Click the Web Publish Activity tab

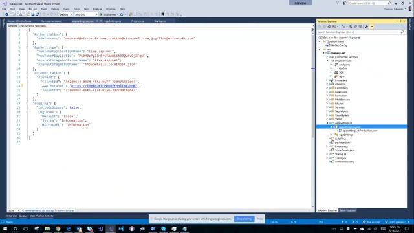pos(41,216)
